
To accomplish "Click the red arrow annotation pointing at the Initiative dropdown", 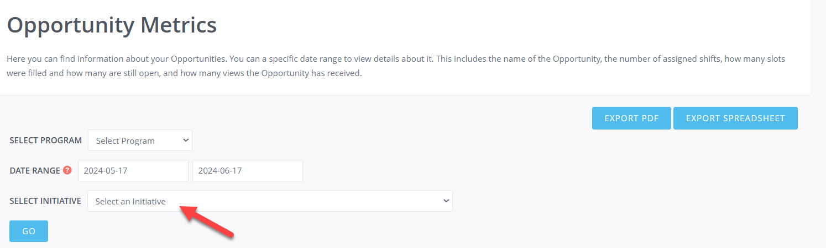I will (206, 221).
